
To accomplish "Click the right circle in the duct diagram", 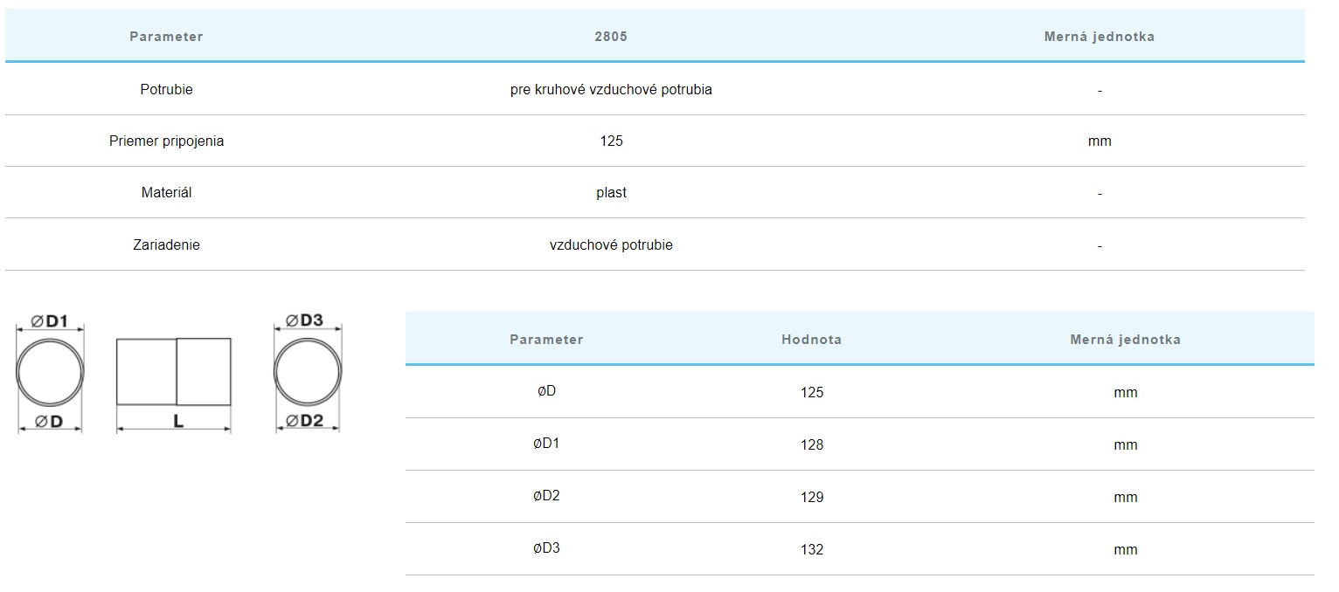I will tap(308, 372).
